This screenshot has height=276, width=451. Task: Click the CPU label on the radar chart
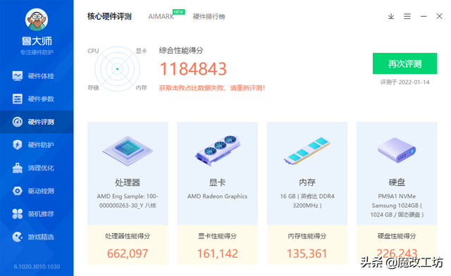coord(93,51)
